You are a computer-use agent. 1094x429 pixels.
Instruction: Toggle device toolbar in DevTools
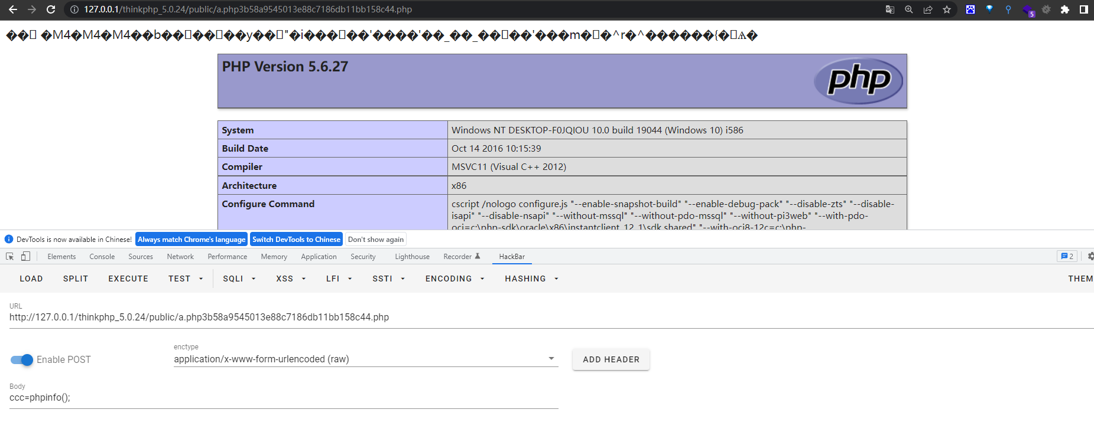tap(25, 257)
